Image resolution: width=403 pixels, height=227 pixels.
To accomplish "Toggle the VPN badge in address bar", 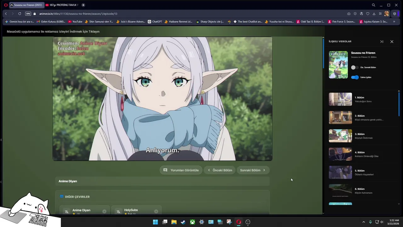I will point(28,14).
